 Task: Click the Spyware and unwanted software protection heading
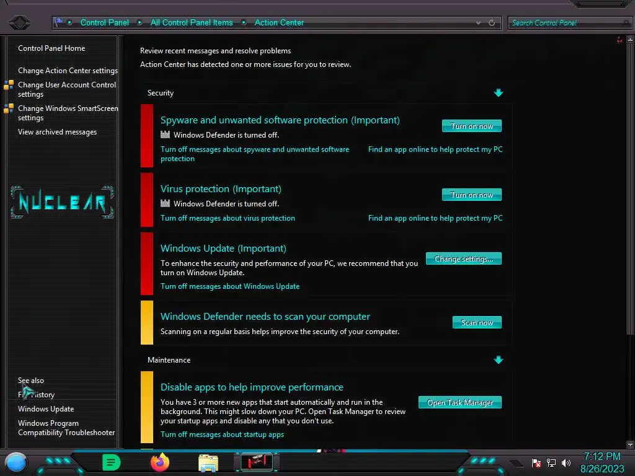pyautogui.click(x=280, y=120)
